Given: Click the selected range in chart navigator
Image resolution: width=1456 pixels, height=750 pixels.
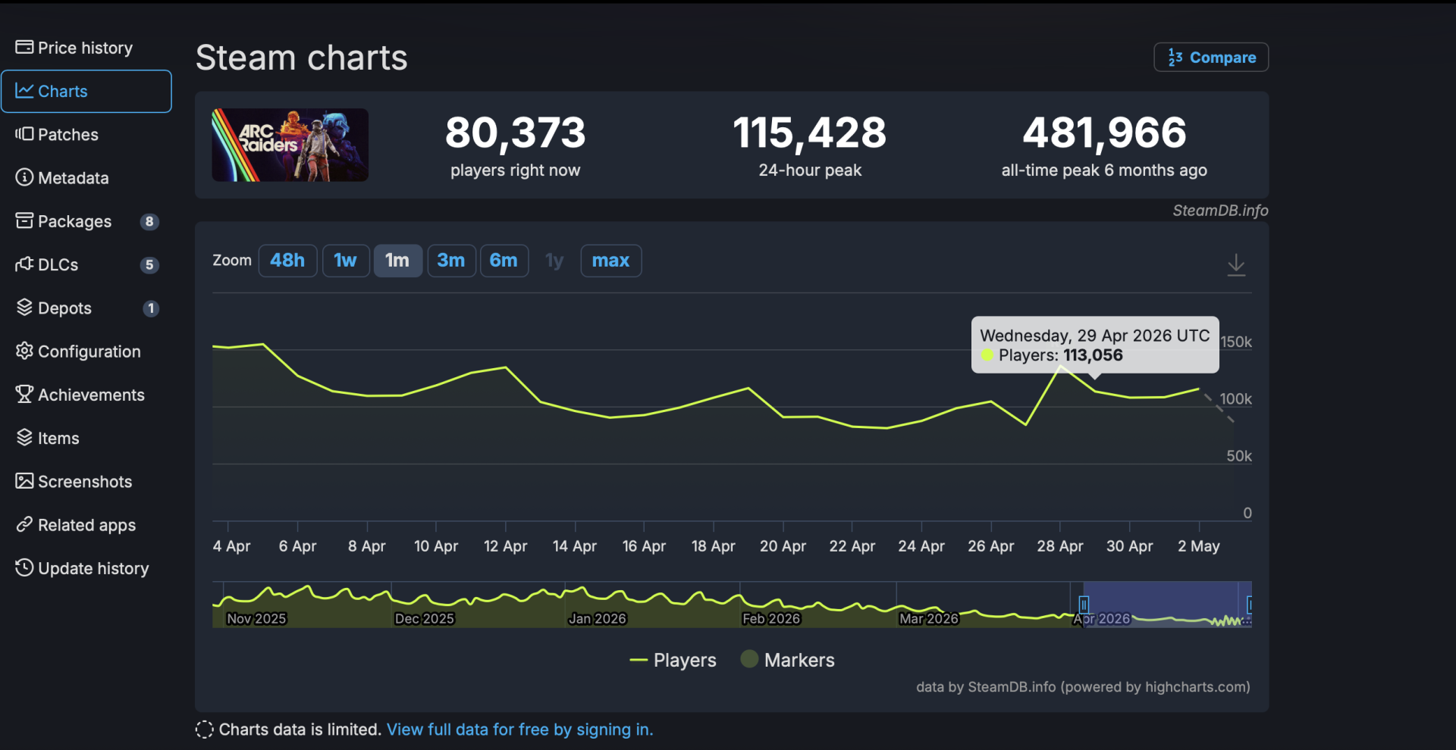Looking at the screenshot, I should 1167,604.
